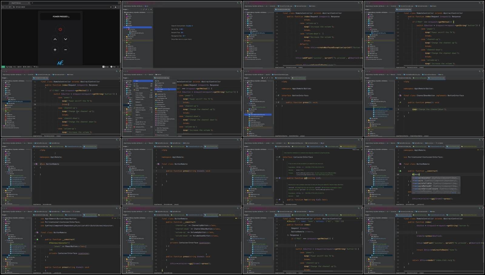Choose "AutowireCallable" from the completion list
The image size is (485, 275).
tap(423, 183)
